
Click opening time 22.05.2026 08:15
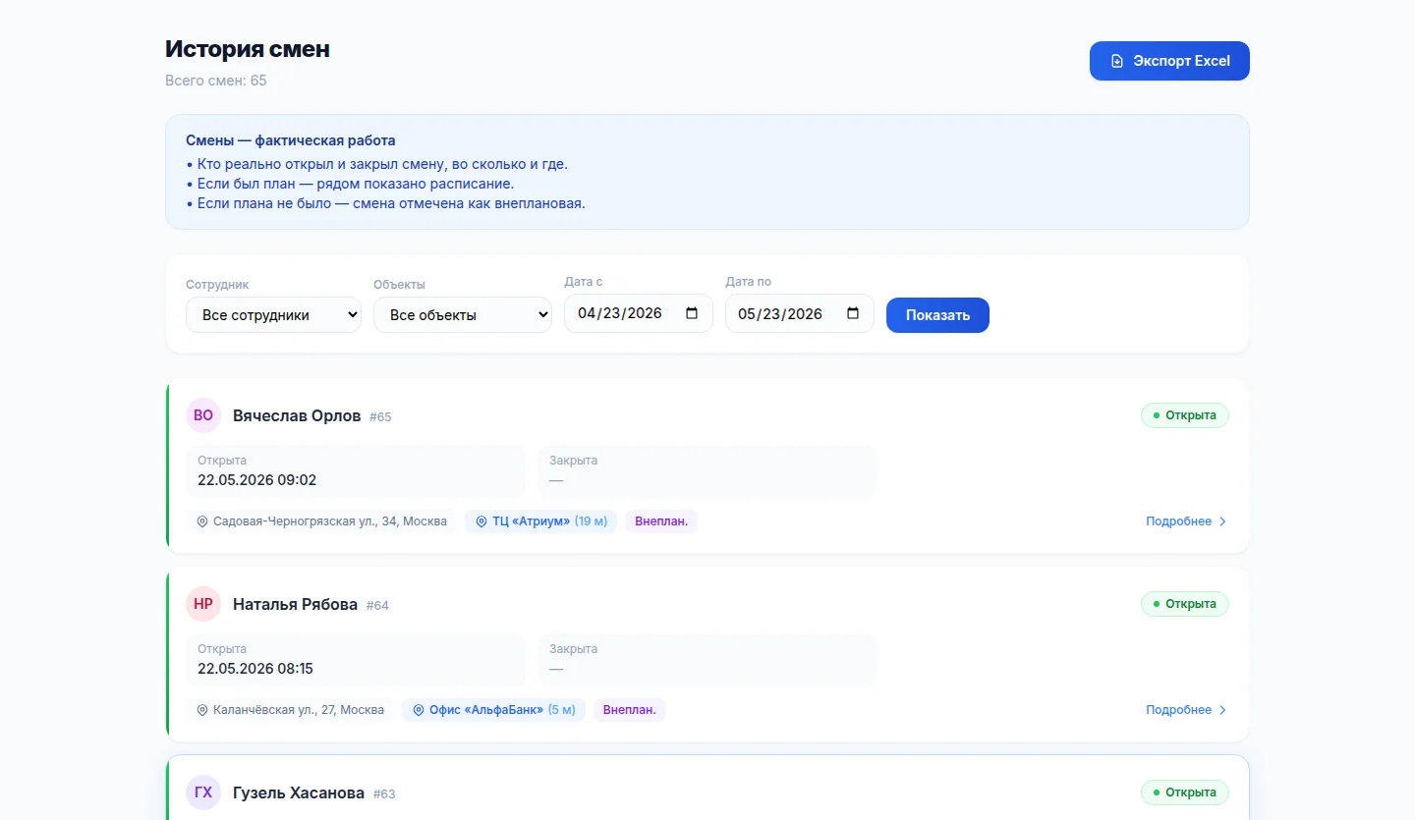tap(255, 669)
